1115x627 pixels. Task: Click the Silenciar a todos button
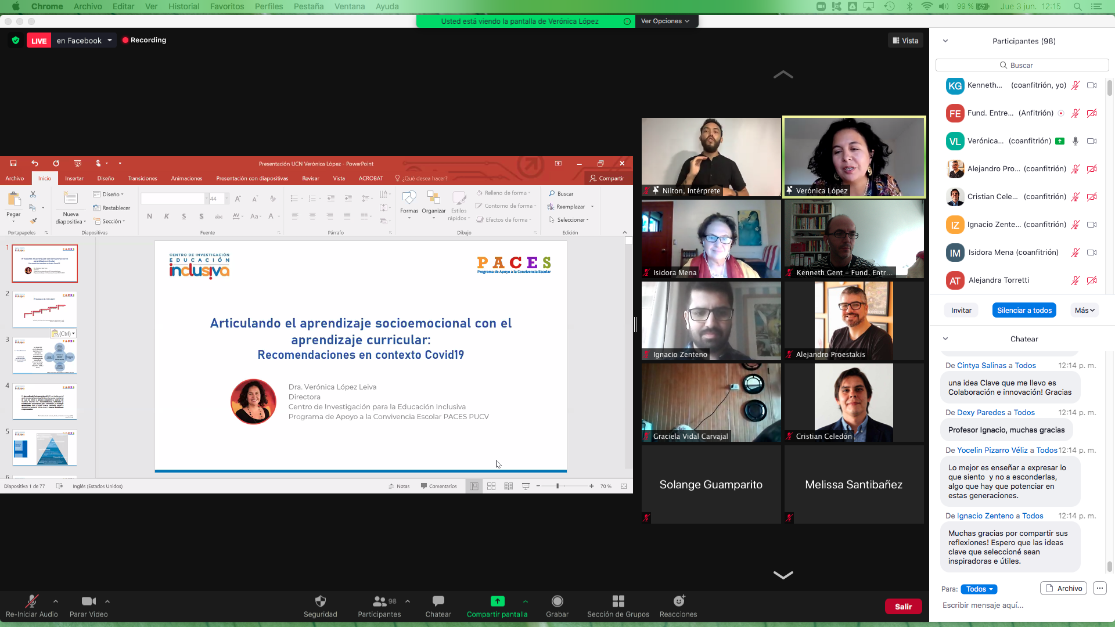point(1024,311)
